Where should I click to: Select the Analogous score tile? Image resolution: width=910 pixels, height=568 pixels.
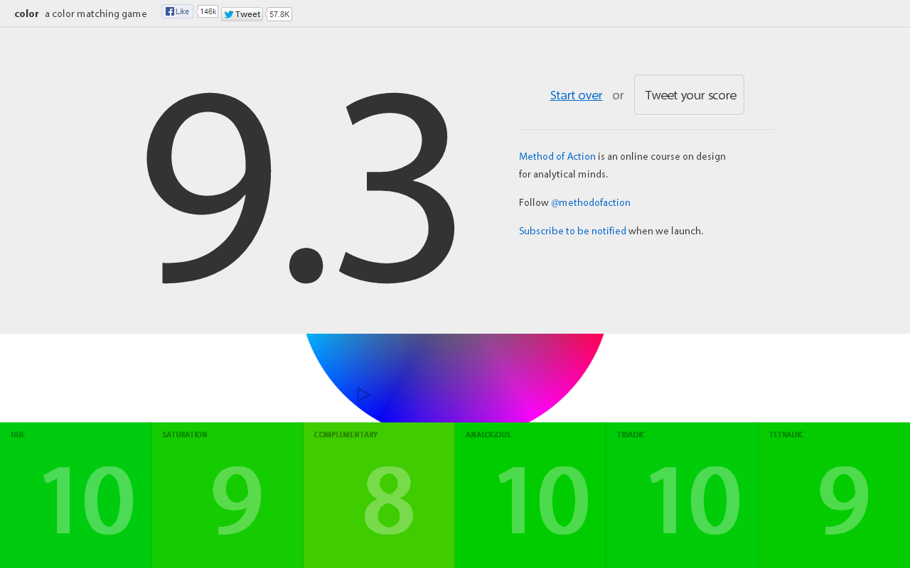coord(530,495)
